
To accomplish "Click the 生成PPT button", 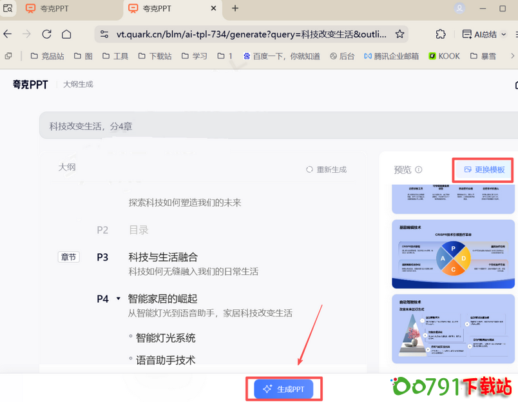I will coord(283,389).
